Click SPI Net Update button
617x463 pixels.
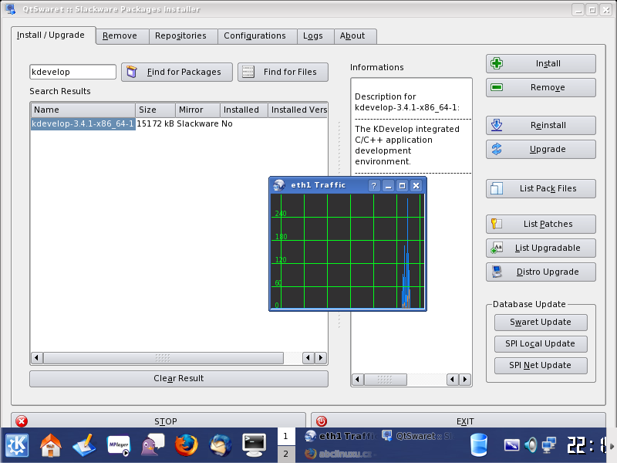pos(541,365)
